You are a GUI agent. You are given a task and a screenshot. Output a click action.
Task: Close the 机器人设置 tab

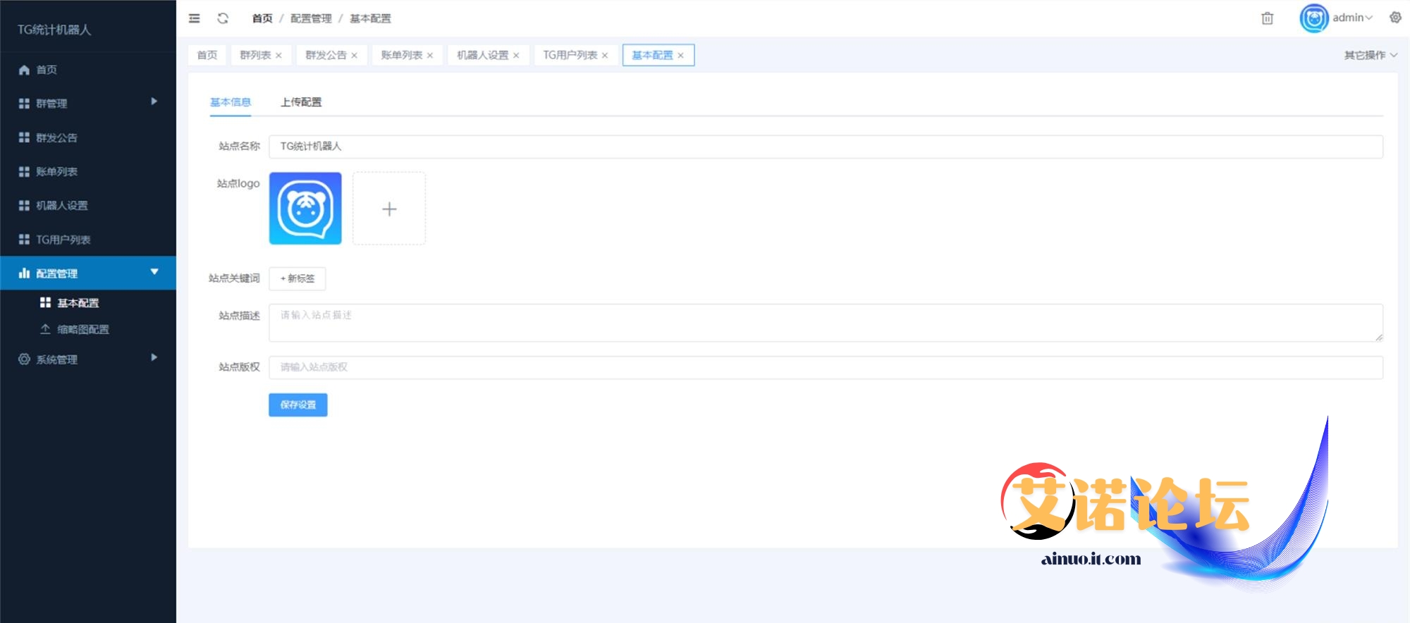(516, 56)
